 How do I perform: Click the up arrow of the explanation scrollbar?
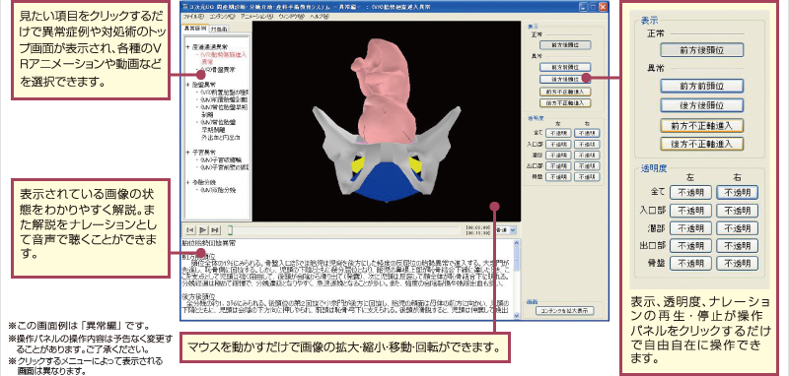516,243
